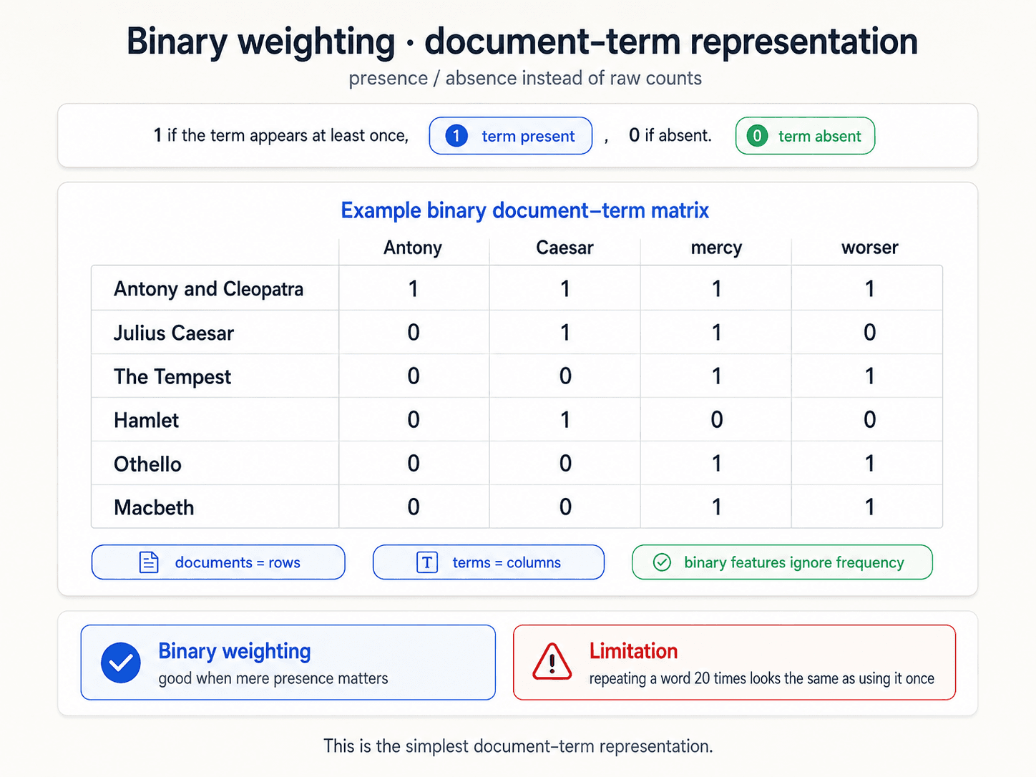Click the simplest document-term representation footer

click(x=518, y=746)
